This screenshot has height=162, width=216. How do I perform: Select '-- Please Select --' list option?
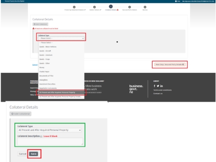point(61,43)
